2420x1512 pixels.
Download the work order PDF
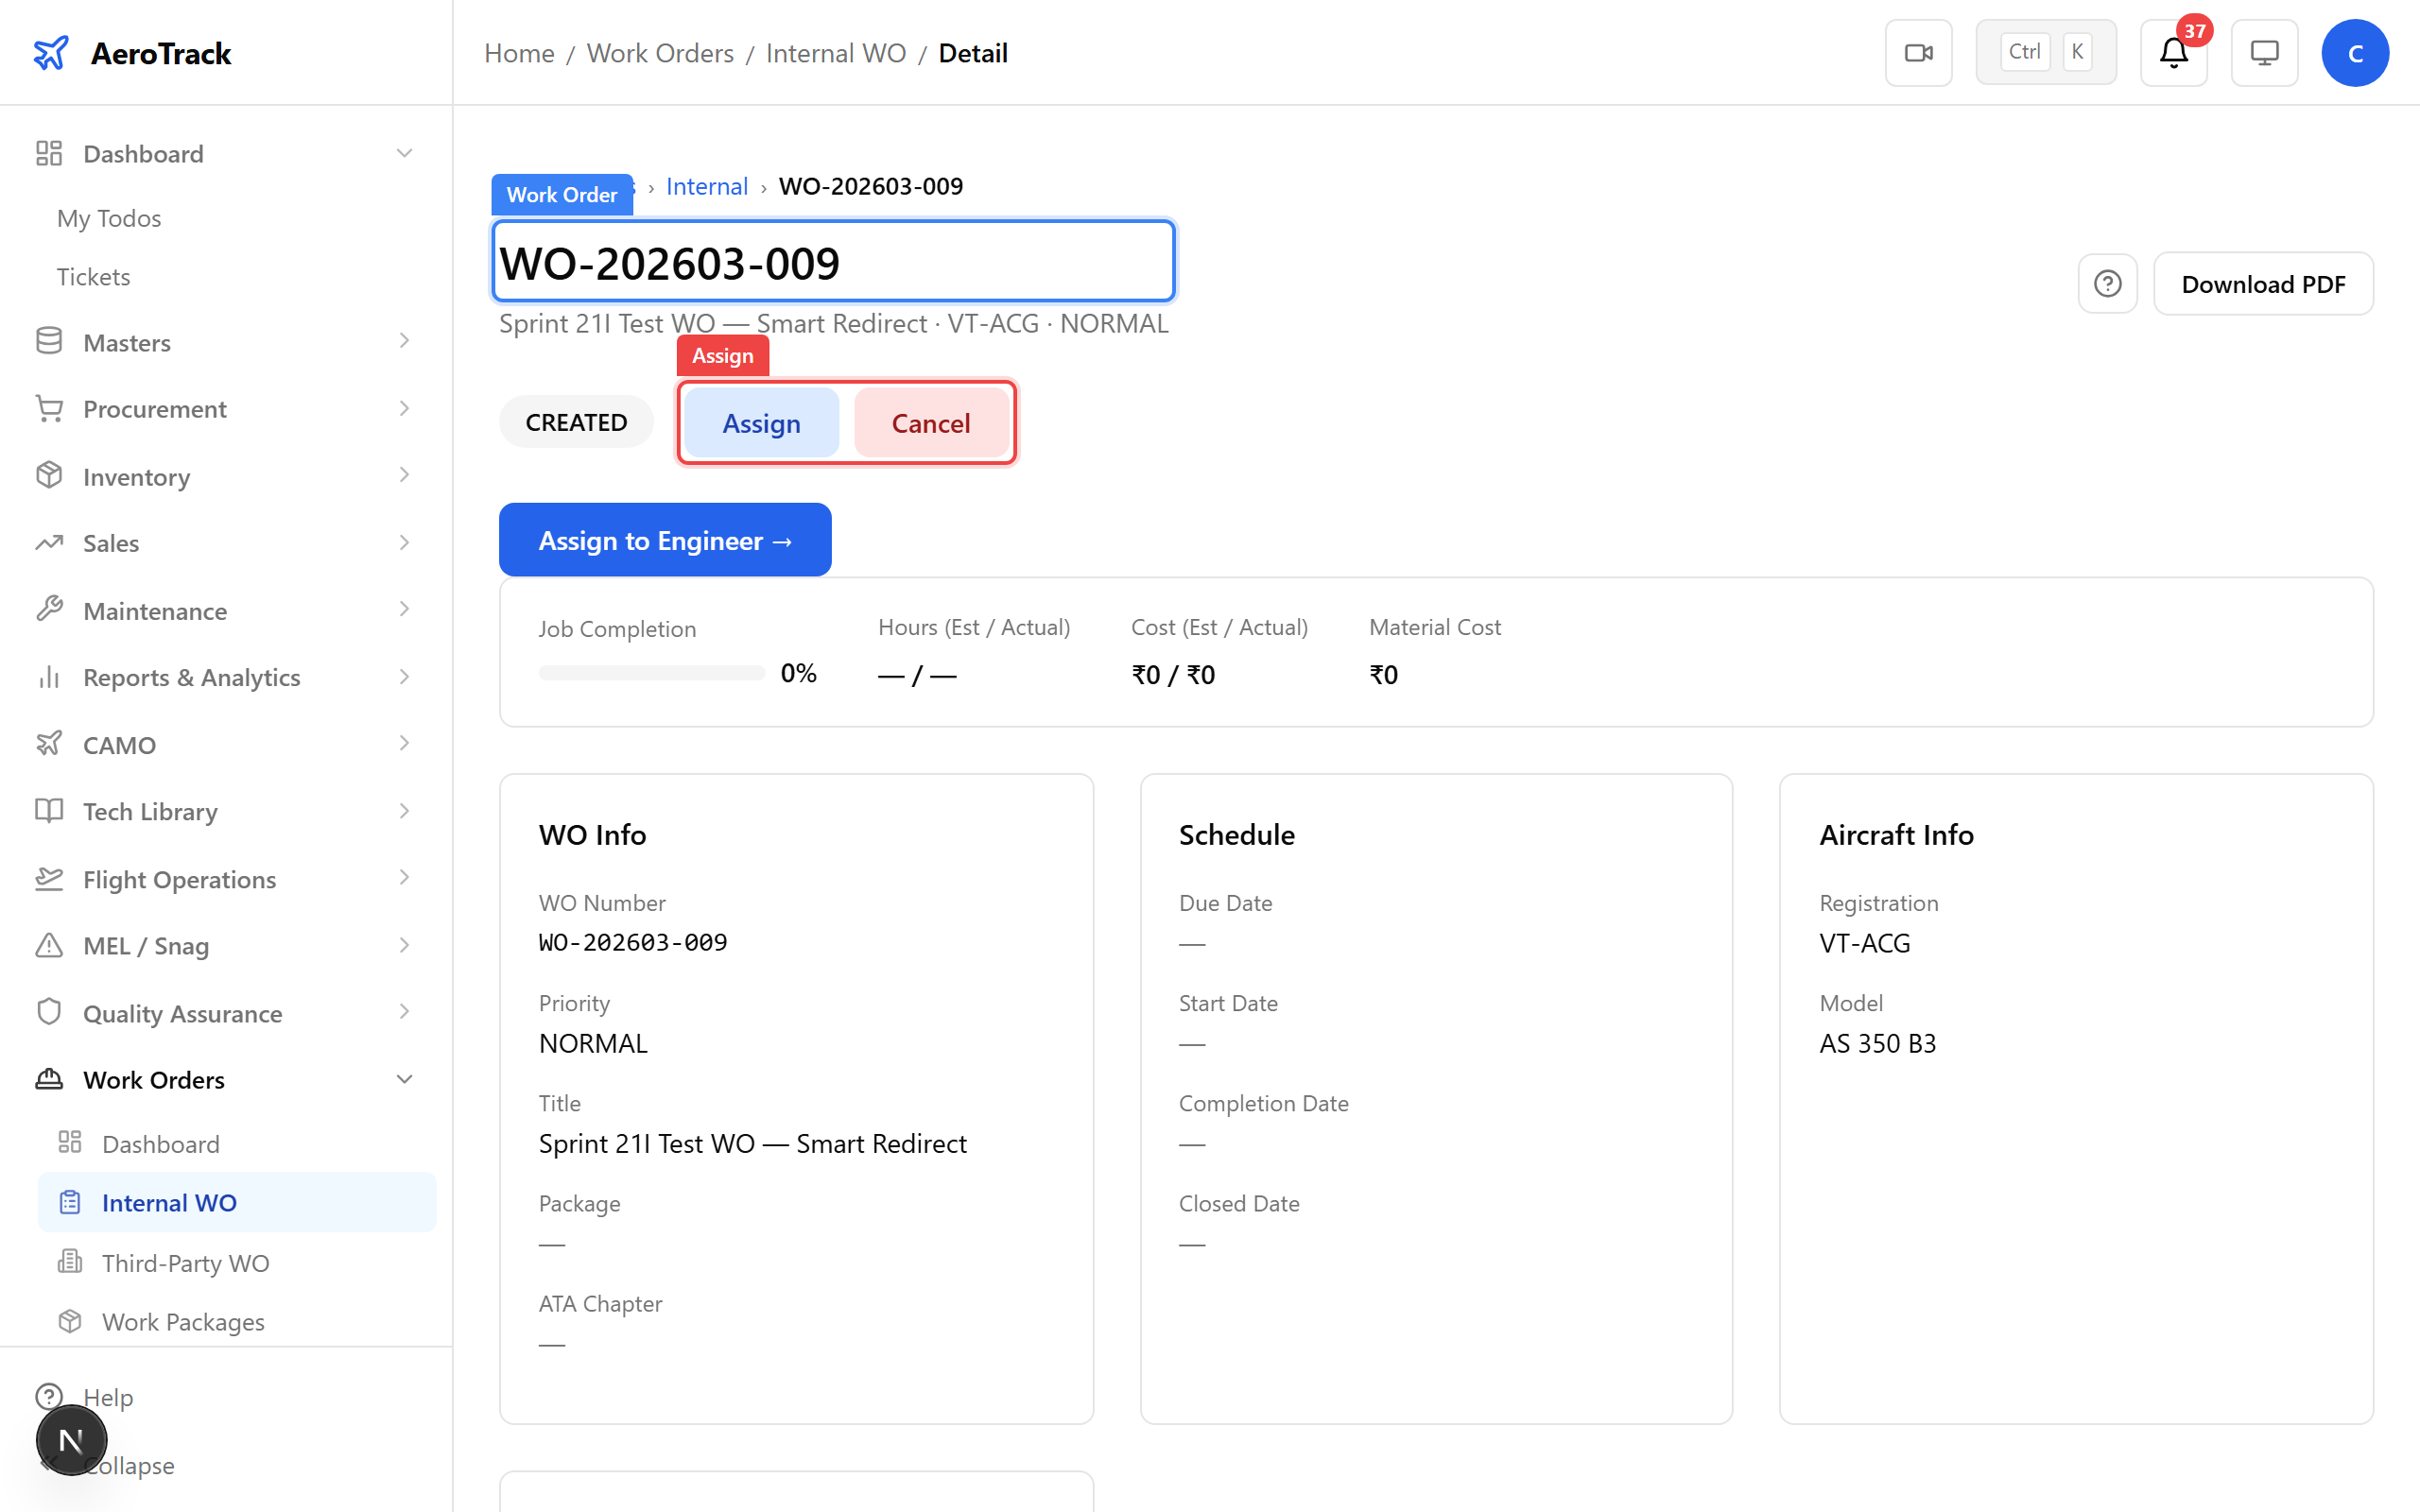coord(2263,283)
